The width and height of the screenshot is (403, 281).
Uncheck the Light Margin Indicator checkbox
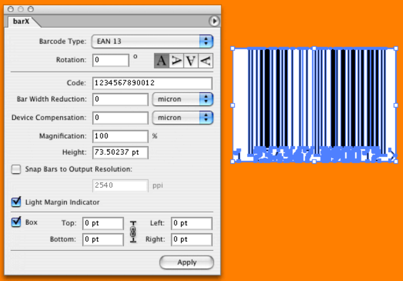(x=16, y=202)
